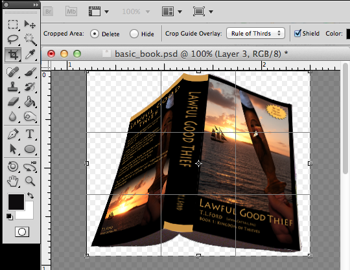350x270 pixels.
Task: Select the Paint Bucket tool
Action: tap(30, 102)
